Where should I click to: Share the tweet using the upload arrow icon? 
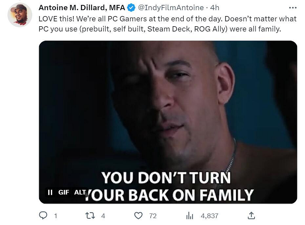(251, 215)
